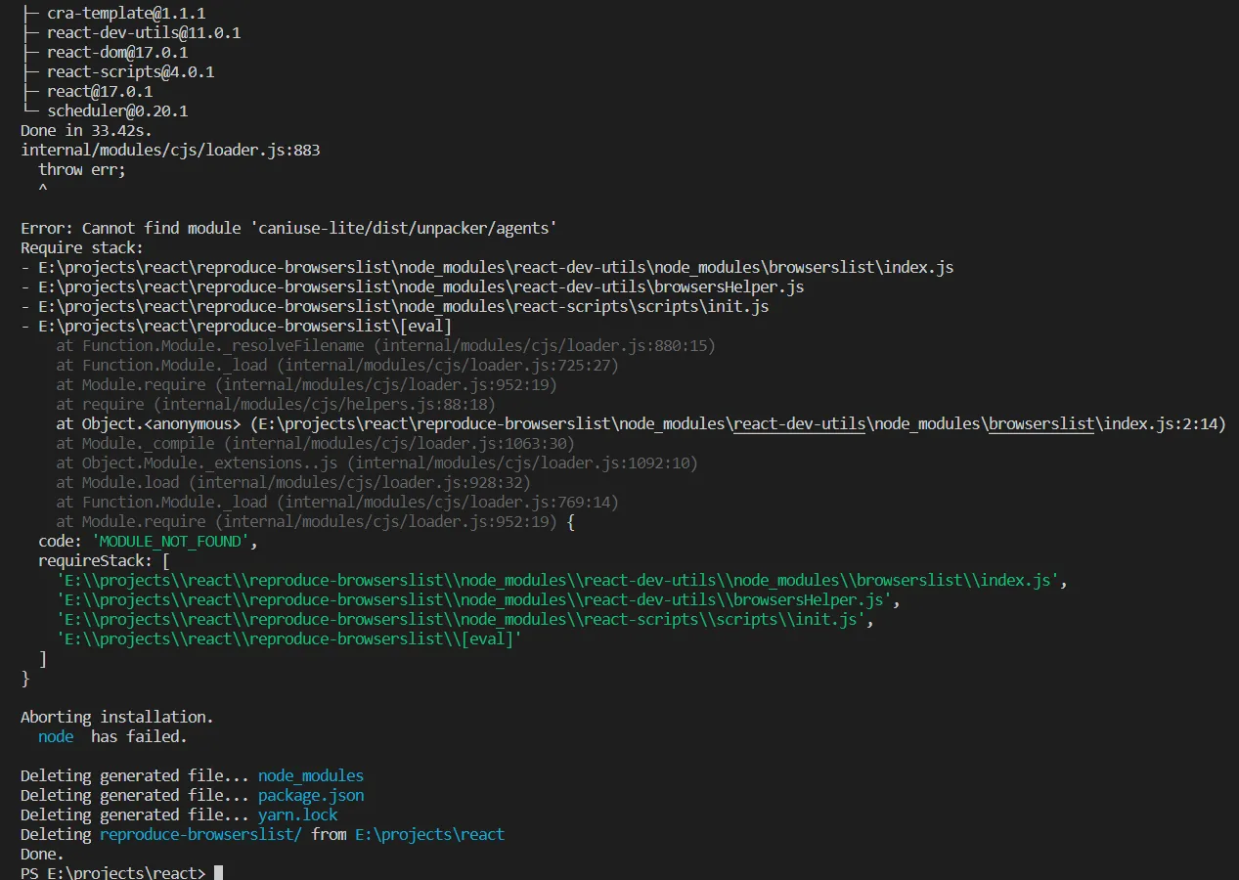Click the blue 'node_modules' file name

(x=311, y=775)
